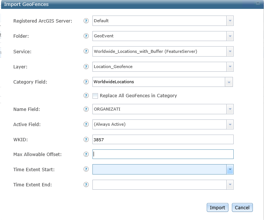The height and width of the screenshot is (220, 264).
Task: Click the Max Allowable Offset text box
Action: pos(163,154)
